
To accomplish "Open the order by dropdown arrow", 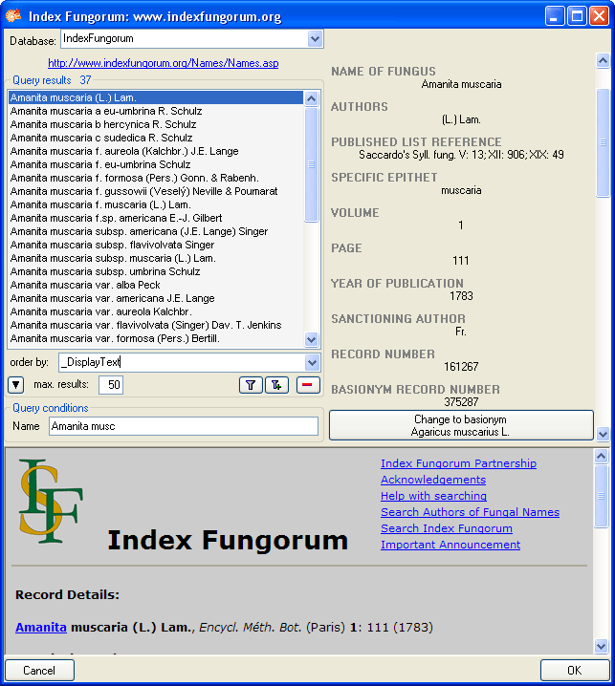I will click(312, 362).
